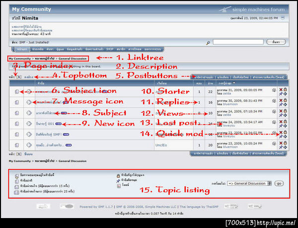Open the topic ending with 001
The image size is (298, 228).
pyautogui.click(x=45, y=124)
